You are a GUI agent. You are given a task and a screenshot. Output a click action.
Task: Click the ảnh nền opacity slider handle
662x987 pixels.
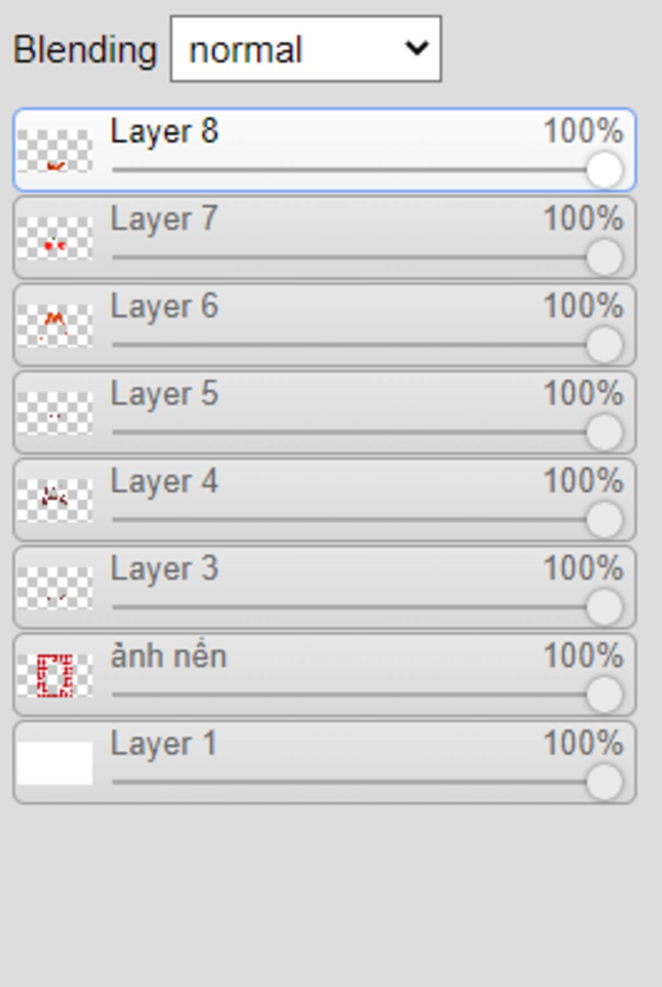tap(604, 695)
